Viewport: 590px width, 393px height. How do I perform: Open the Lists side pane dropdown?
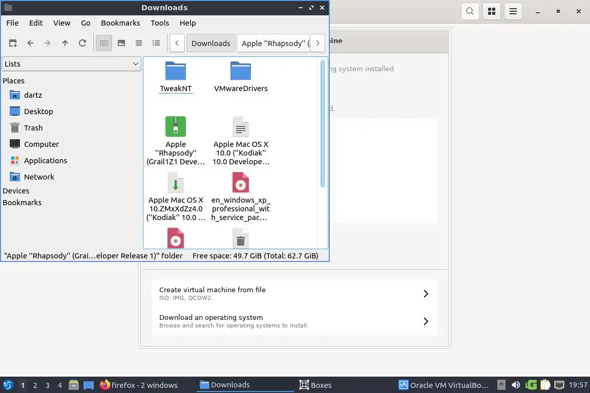click(x=72, y=64)
